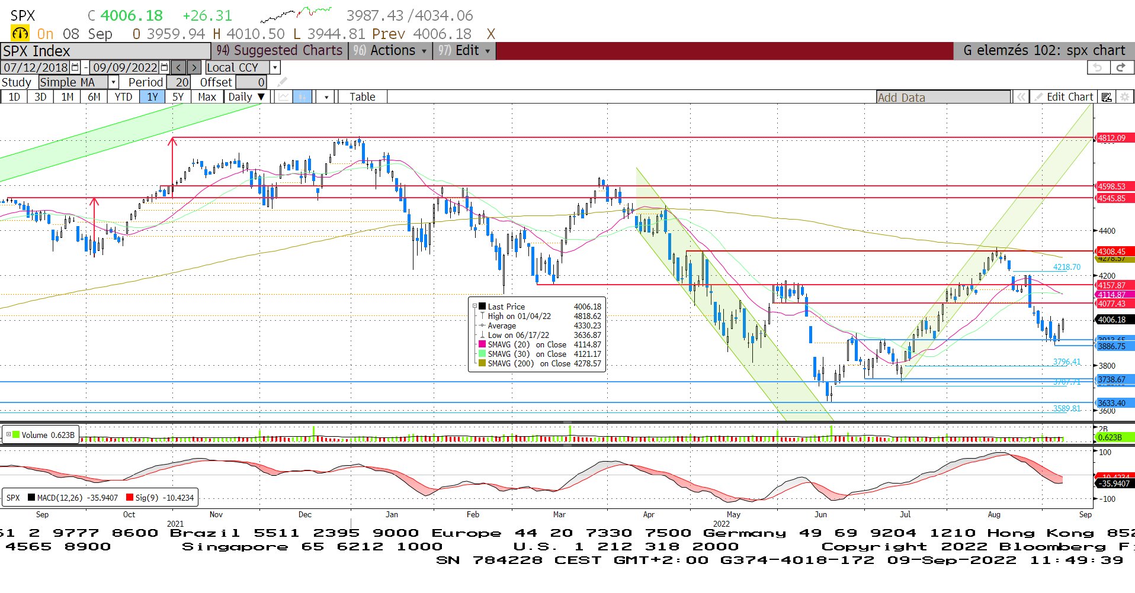Select the 6M range tab

[x=94, y=97]
